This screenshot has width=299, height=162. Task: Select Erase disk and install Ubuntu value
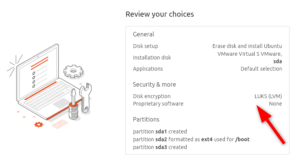247,46
